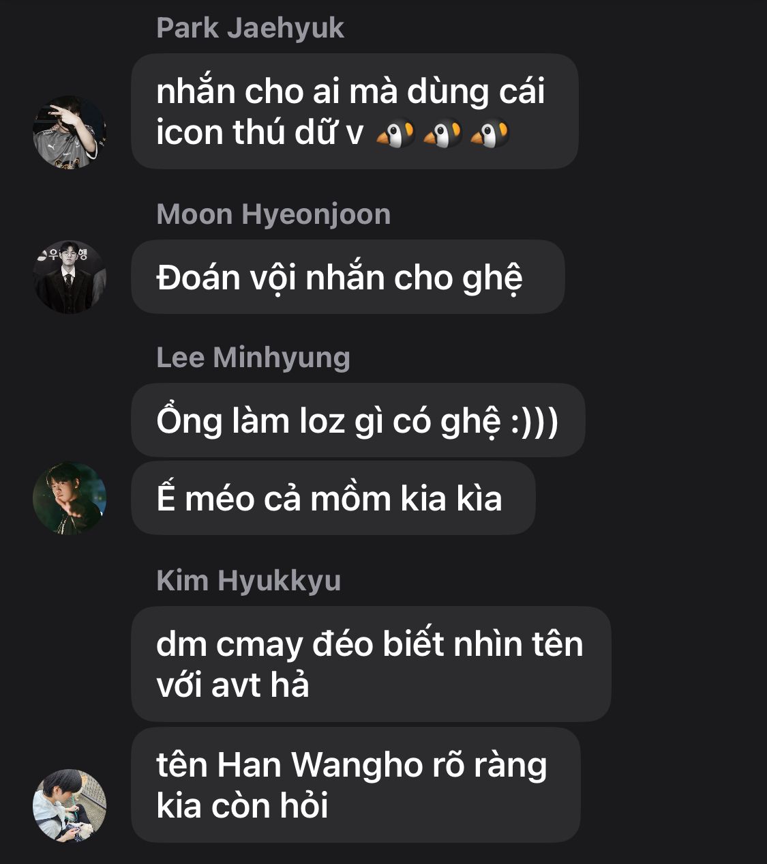767x864 pixels.
Task: Tap the sender name Park Jaehyuk
Action: pyautogui.click(x=250, y=29)
